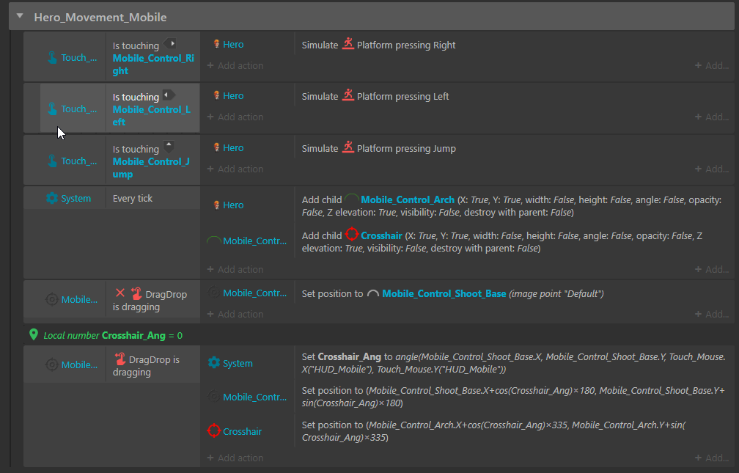Select the Hero icon in Platform pressing Left action
This screenshot has height=473, width=739.
click(x=216, y=96)
